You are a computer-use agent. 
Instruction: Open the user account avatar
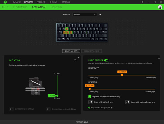click(x=160, y=7)
